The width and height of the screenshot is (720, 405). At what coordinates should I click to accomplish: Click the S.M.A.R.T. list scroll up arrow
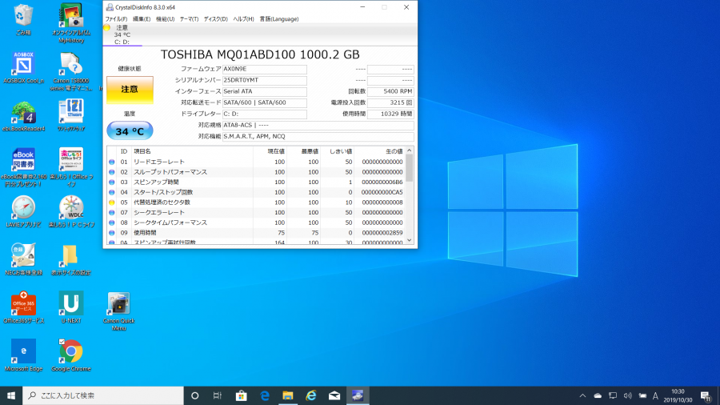(x=409, y=150)
